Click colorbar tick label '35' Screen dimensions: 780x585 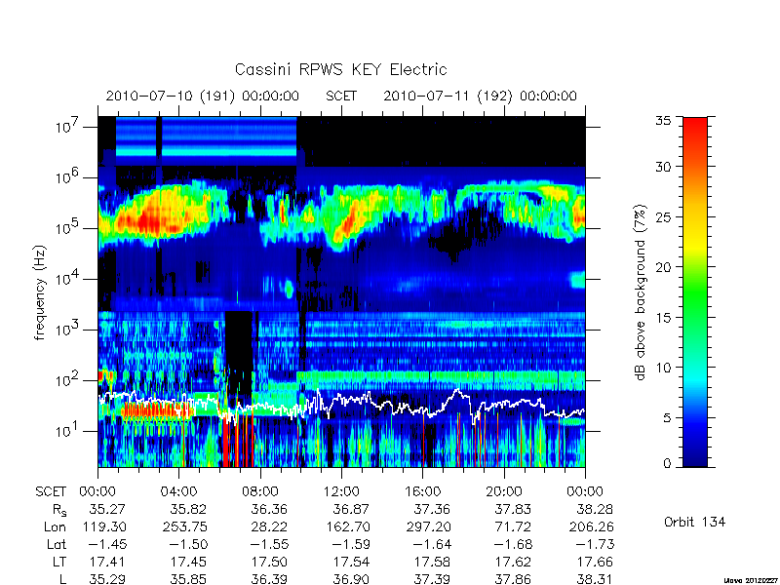[666, 121]
